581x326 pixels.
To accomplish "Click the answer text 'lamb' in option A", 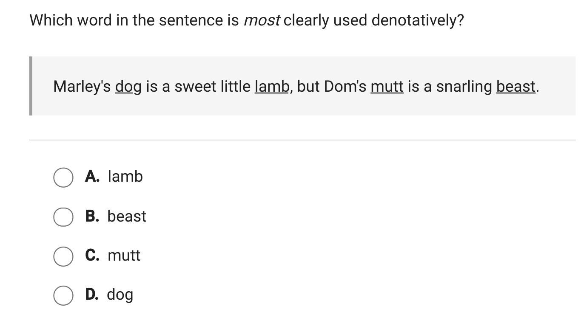I will pyautogui.click(x=125, y=176).
